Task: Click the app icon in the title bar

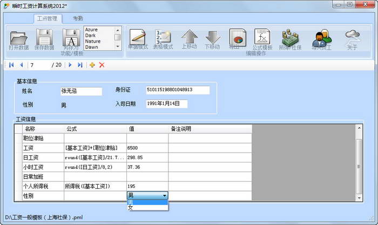Action: [6, 6]
